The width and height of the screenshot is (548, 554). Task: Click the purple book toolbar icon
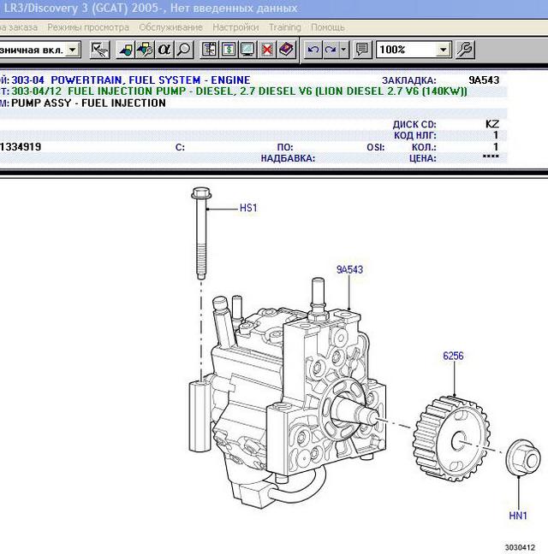tap(286, 50)
